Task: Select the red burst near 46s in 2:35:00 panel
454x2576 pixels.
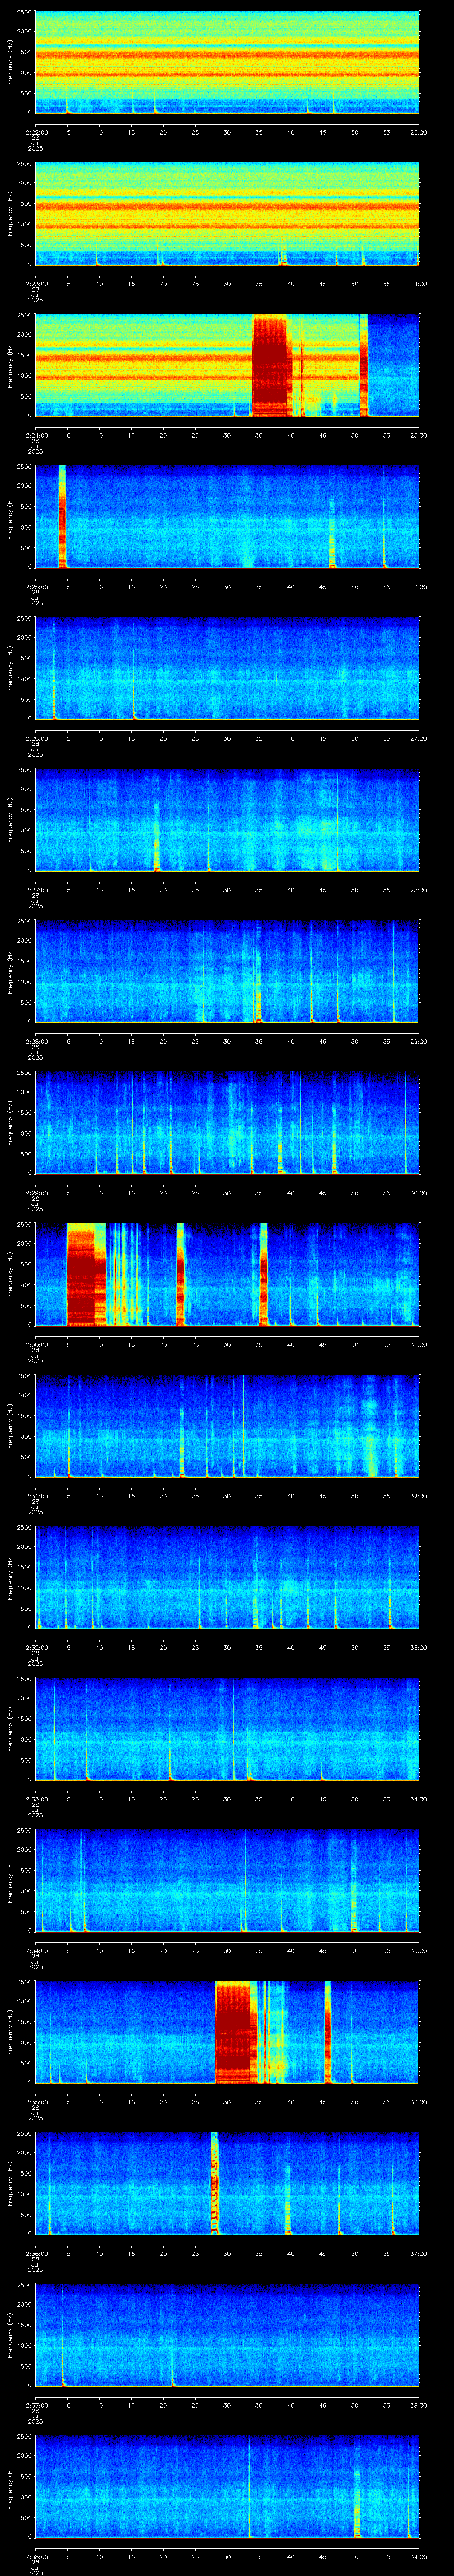Action: point(327,2032)
